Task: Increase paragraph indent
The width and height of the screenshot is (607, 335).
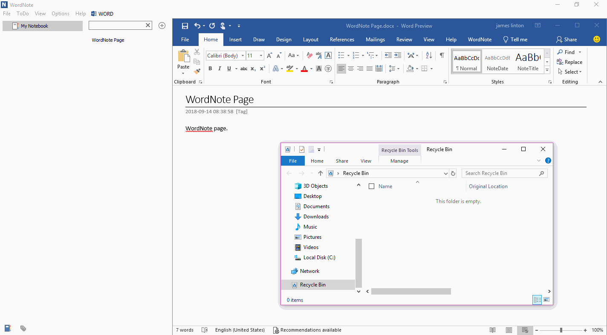Action: coord(398,55)
